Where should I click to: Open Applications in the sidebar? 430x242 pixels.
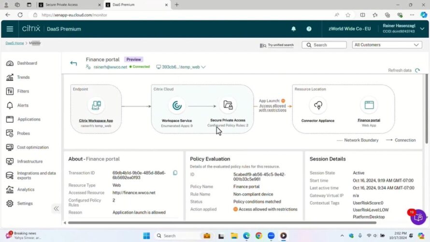pyautogui.click(x=29, y=119)
